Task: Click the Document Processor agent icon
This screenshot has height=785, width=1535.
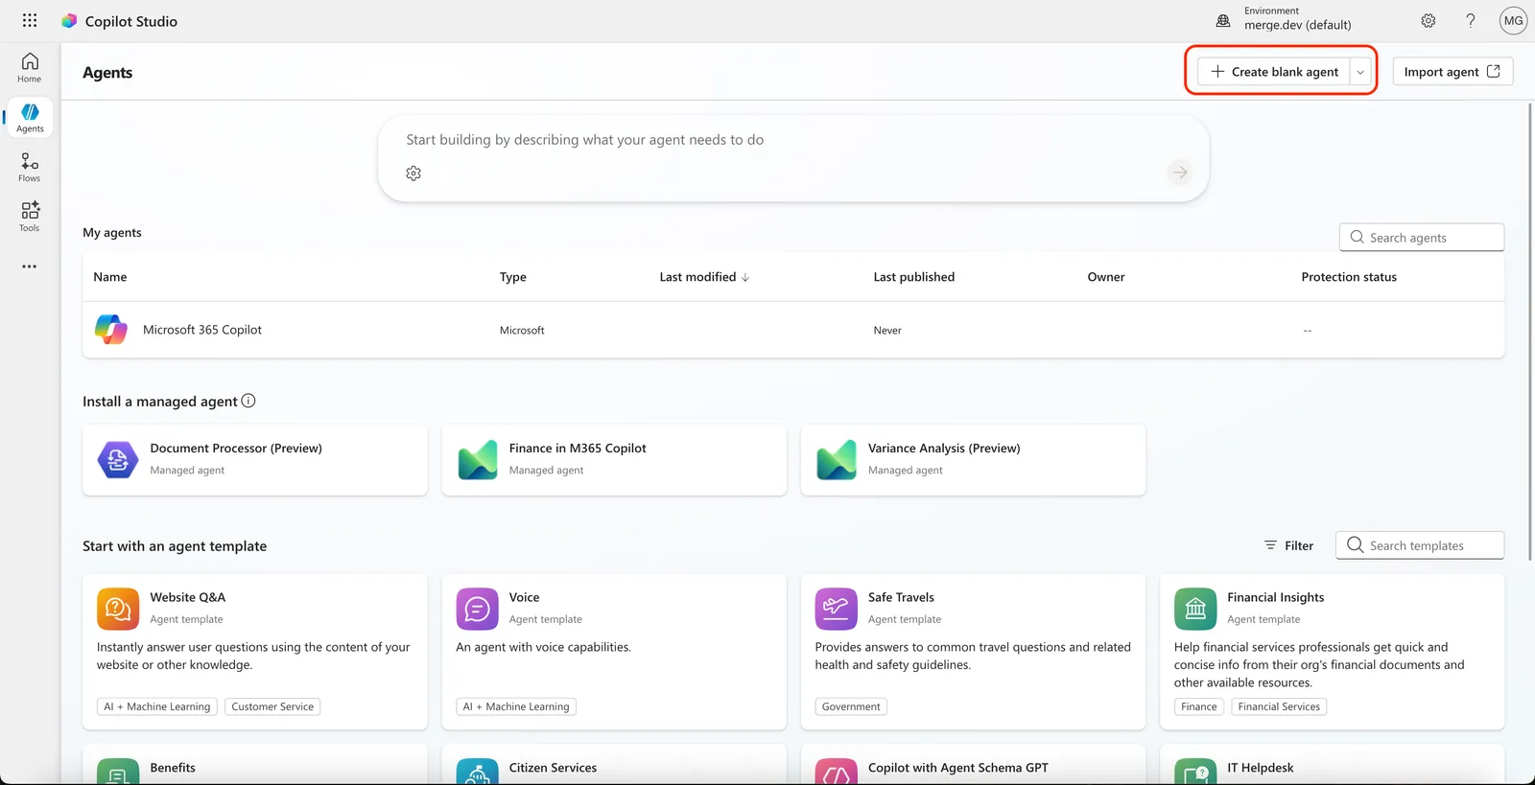Action: (x=117, y=460)
